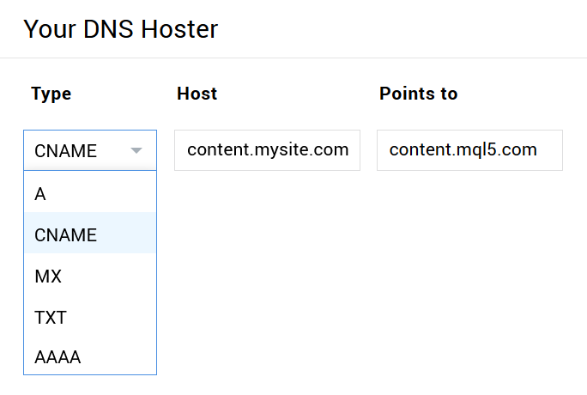Choose the AAAA record option
Screen dimensions: 587x395
90,357
